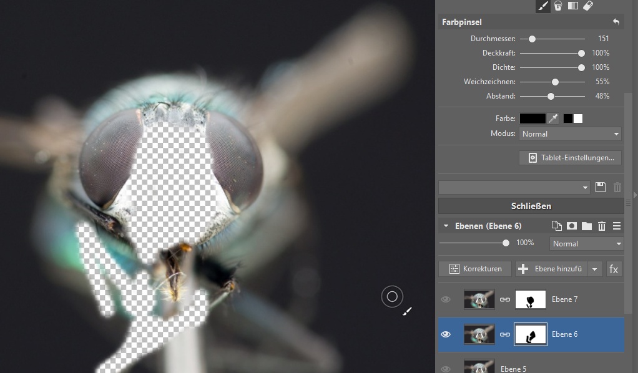This screenshot has width=638, height=373.
Task: Toggle the link icon on Ebene 7
Action: [505, 299]
